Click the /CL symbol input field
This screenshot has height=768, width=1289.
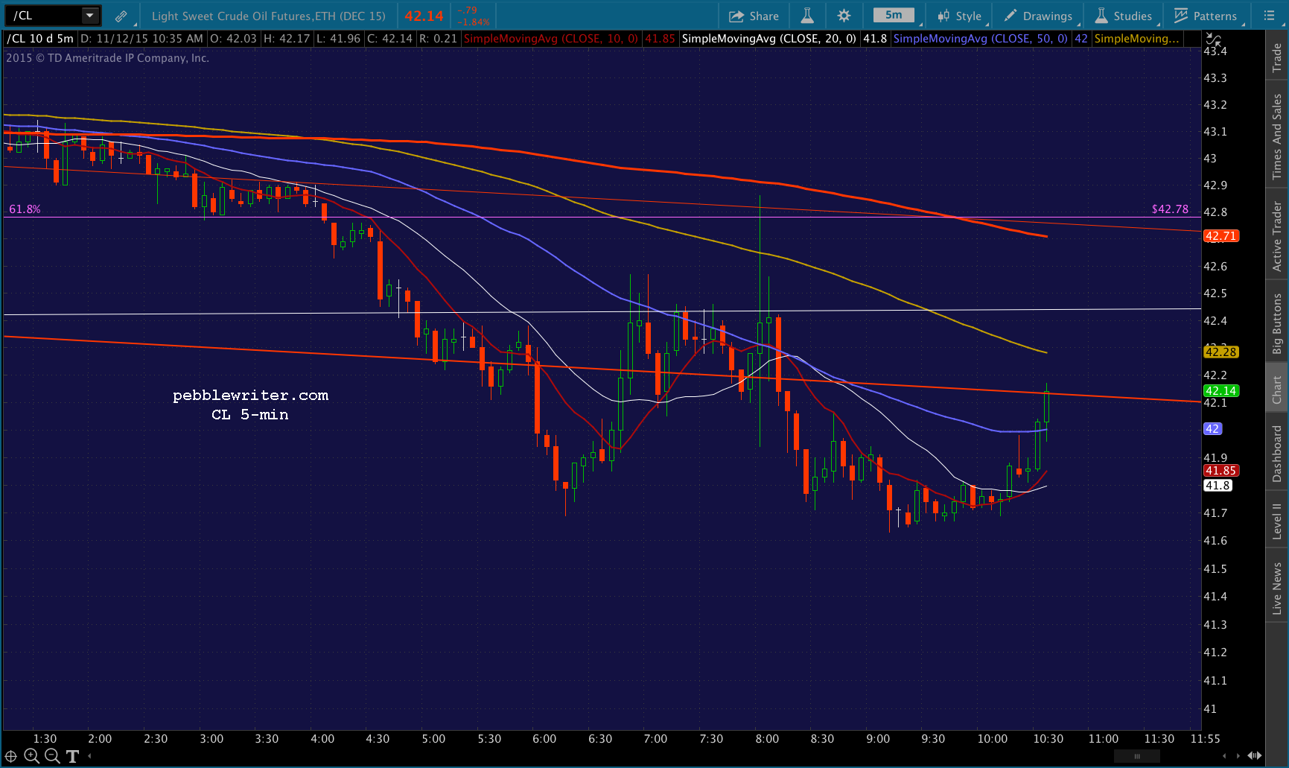tap(45, 16)
